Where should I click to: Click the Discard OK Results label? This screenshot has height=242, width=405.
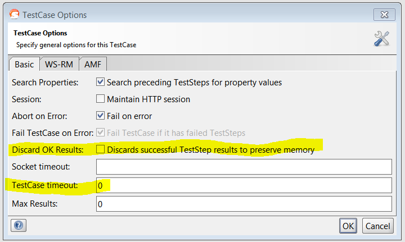(x=48, y=150)
